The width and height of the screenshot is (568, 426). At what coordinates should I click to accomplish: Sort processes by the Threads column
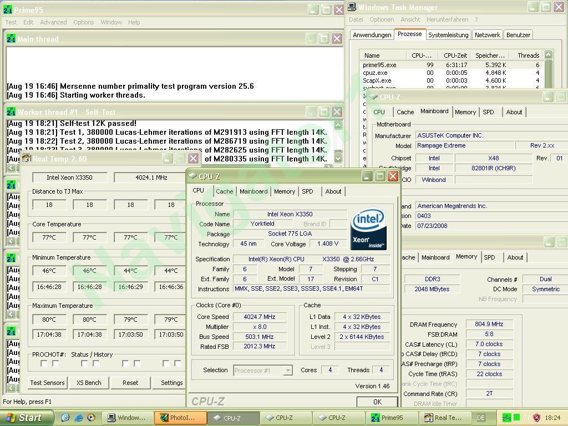tap(528, 55)
